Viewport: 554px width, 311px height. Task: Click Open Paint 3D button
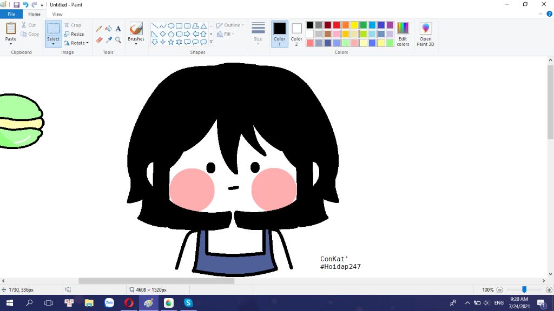click(425, 34)
